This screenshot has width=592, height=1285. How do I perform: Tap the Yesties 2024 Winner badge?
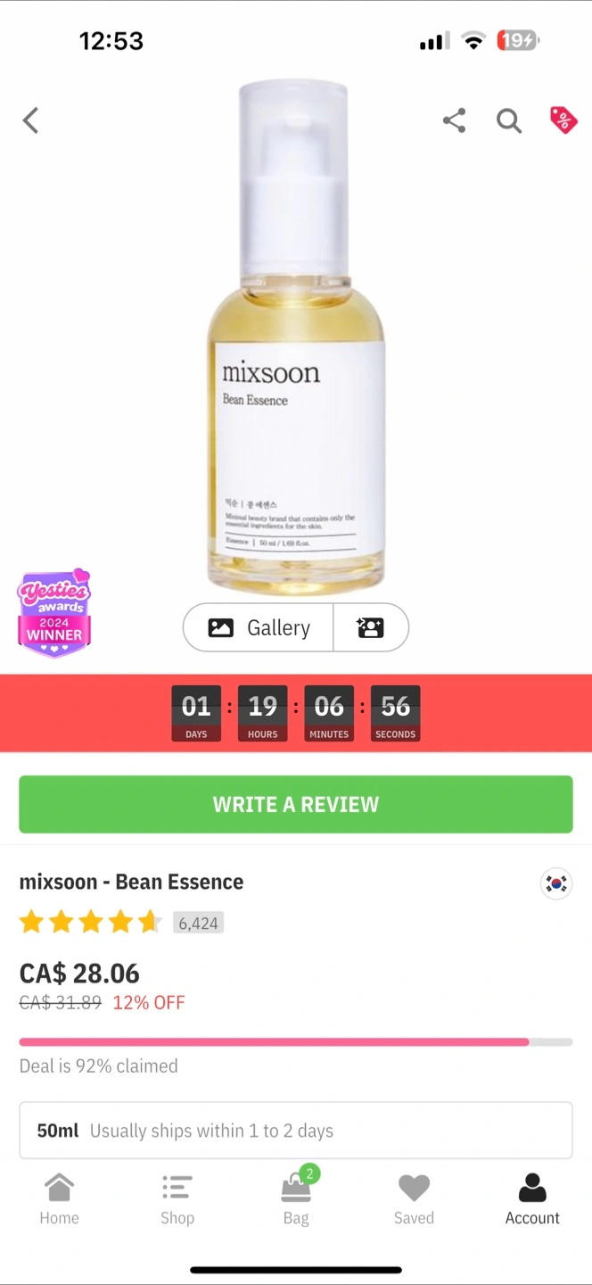tap(54, 613)
